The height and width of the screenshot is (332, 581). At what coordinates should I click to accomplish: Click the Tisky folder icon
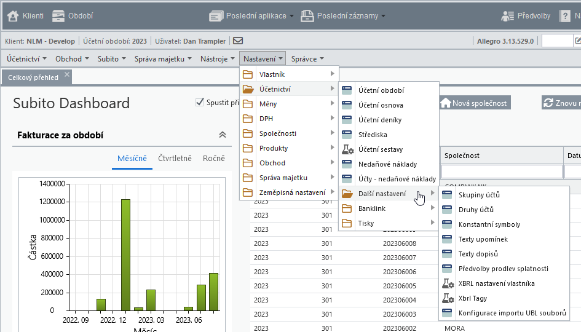click(347, 223)
